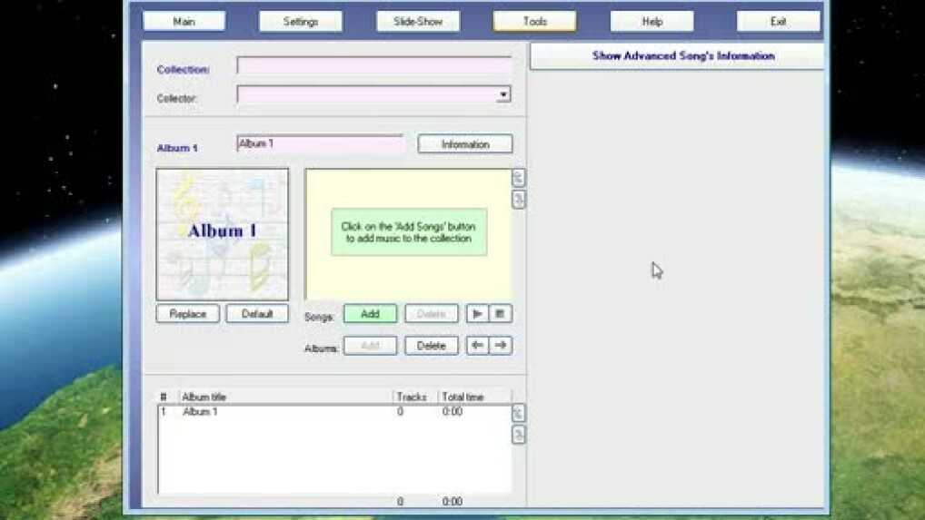Expand the Collector dropdown arrow

502,94
